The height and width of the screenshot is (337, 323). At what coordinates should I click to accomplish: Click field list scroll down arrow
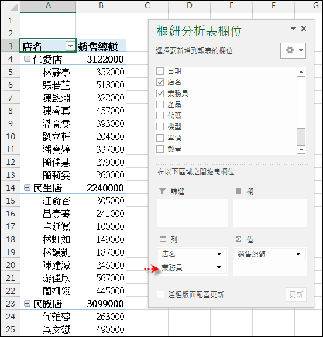point(301,149)
